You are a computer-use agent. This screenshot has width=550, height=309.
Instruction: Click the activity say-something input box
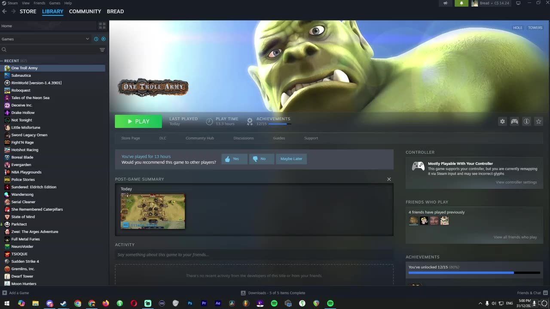click(x=254, y=254)
